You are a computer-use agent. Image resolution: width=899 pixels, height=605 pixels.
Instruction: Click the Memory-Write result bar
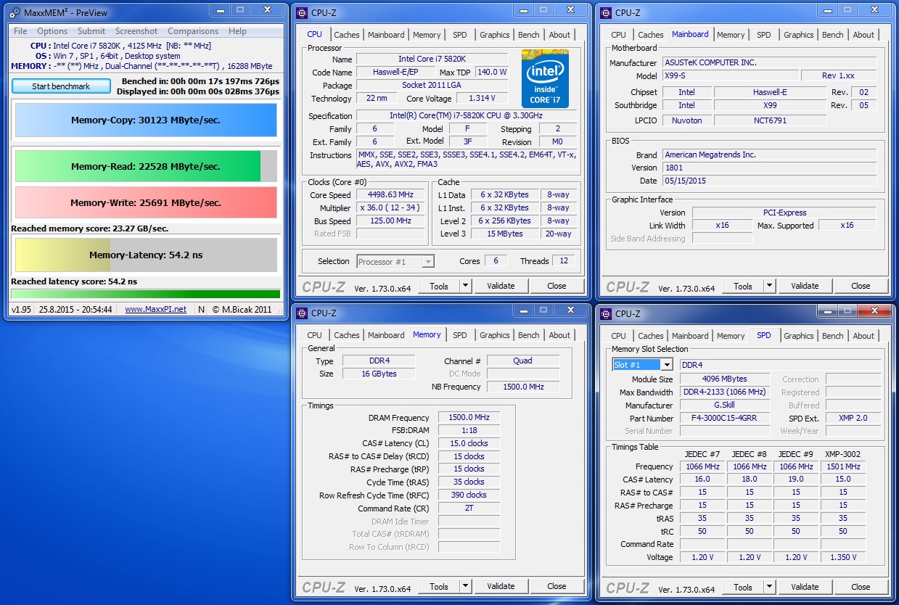[x=146, y=202]
